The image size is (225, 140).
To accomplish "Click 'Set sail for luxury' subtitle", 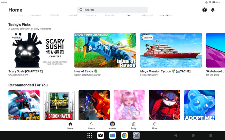I will tap(149, 75).
